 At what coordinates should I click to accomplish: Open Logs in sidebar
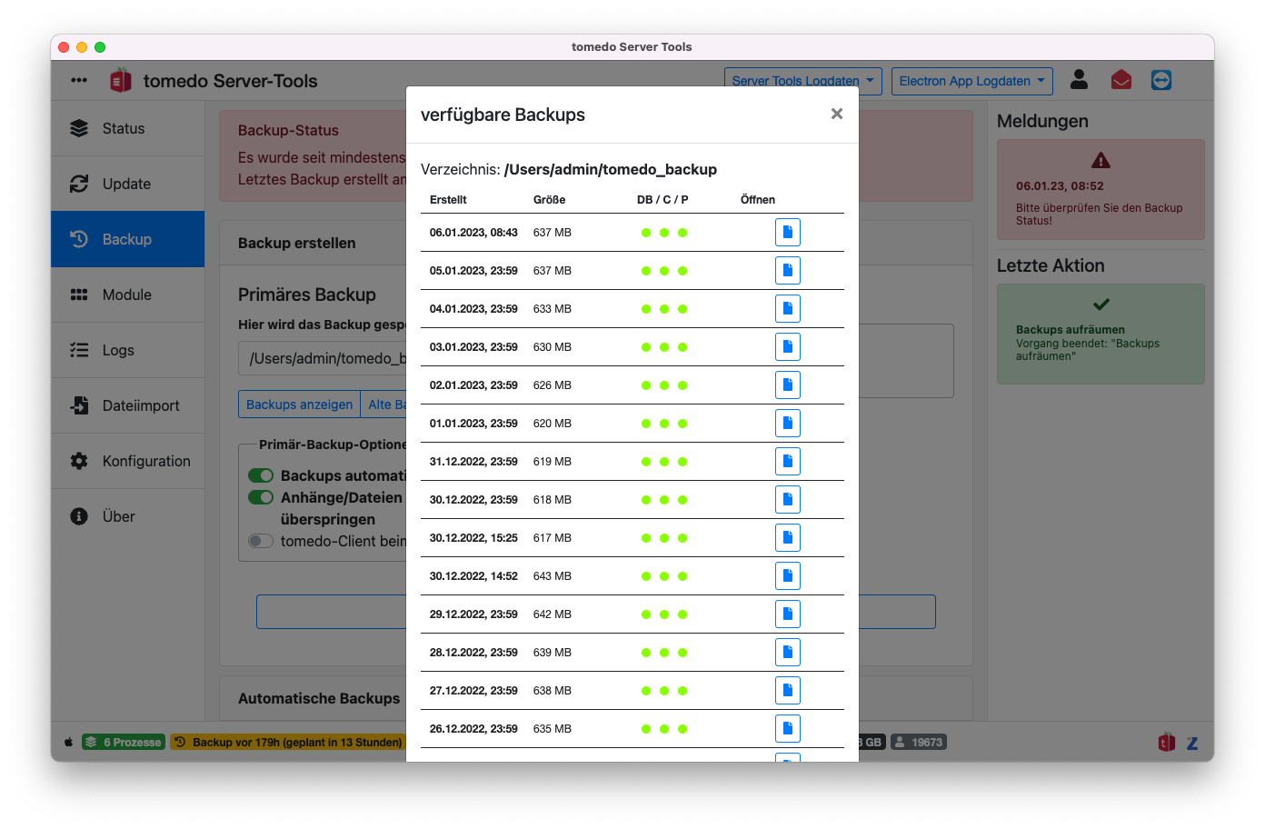tap(127, 350)
